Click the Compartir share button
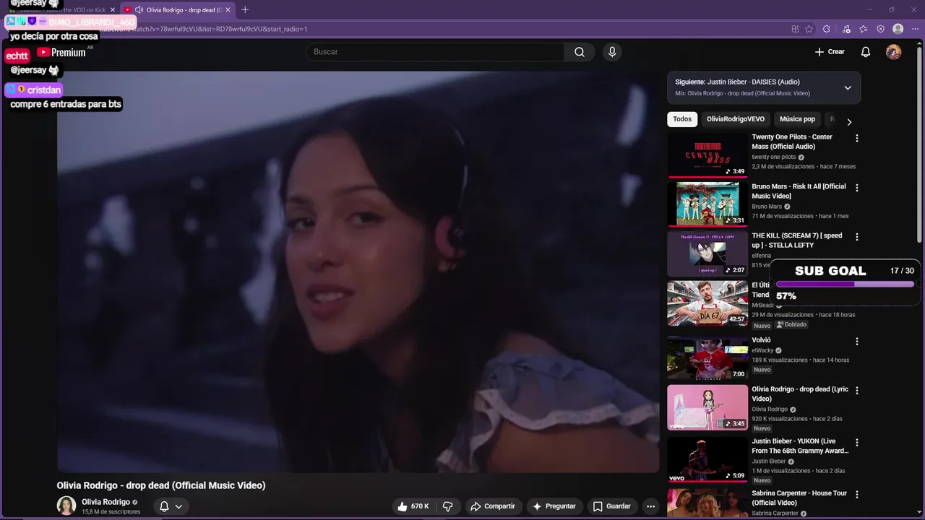Viewport: 925px width, 520px height. 493,506
